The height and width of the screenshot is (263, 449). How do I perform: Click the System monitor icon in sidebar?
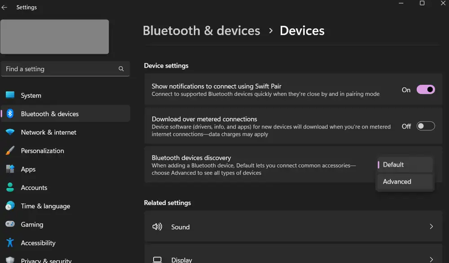point(10,95)
